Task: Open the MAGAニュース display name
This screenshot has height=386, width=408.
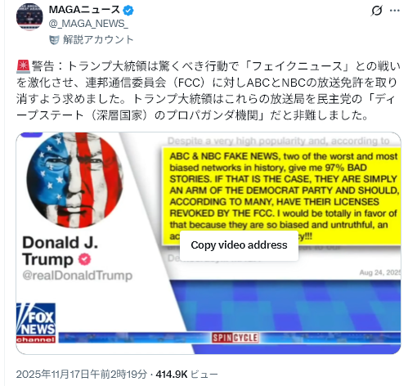Action: 84,10
